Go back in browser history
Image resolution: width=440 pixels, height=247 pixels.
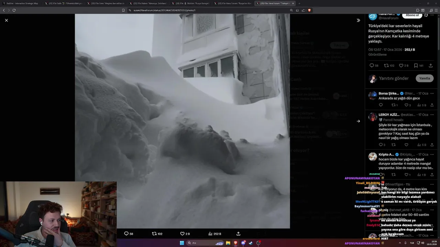tap(4, 10)
